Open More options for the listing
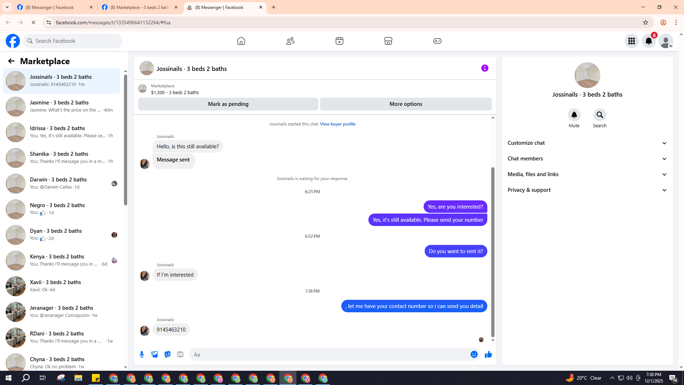 pos(406,104)
